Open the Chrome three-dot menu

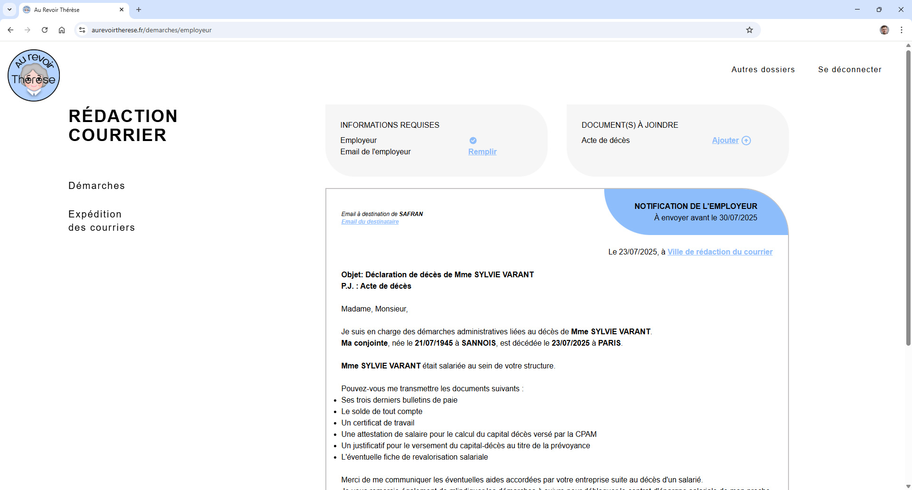(x=902, y=30)
